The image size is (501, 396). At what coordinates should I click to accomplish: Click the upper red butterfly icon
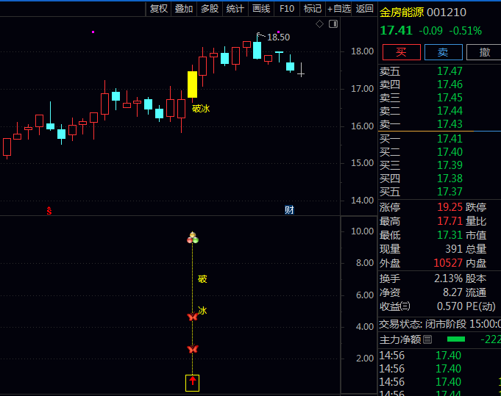coord(192,317)
